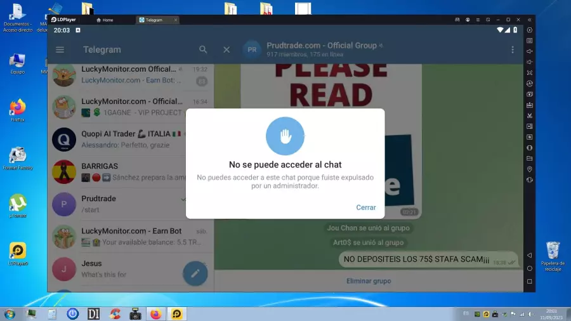Click LDPlayer install APK icon
The width and height of the screenshot is (571, 321).
click(x=530, y=105)
